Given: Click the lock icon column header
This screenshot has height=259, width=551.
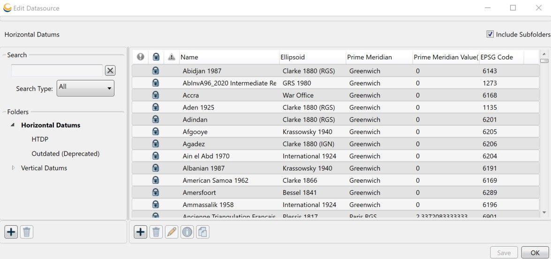Looking at the screenshot, I should click(156, 57).
